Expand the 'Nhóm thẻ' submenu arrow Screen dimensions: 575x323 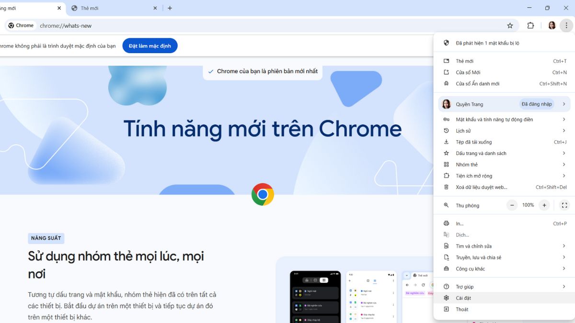tap(564, 165)
